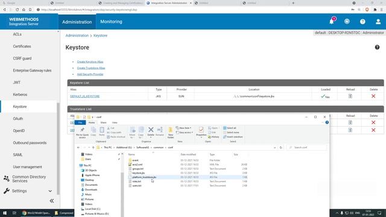Open the help icon in the blue header
This screenshot has height=217, width=386.
(x=362, y=22)
